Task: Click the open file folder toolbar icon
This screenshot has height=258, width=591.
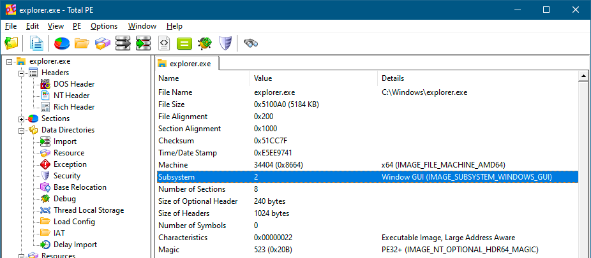Action: pos(11,43)
